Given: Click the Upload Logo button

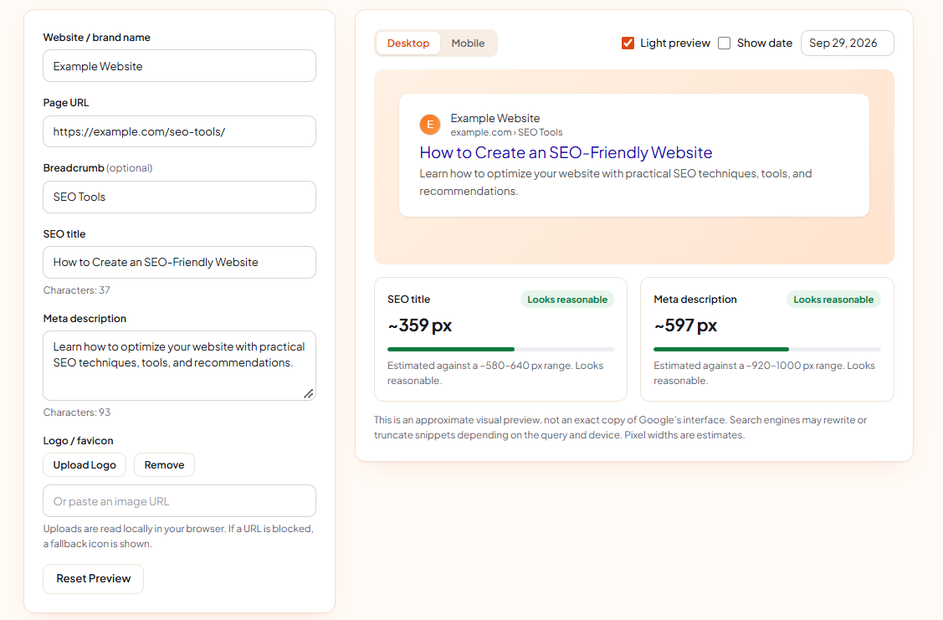Looking at the screenshot, I should [x=85, y=465].
